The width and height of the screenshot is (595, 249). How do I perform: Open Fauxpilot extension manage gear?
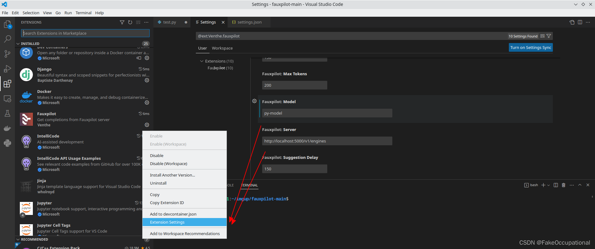pos(147,125)
